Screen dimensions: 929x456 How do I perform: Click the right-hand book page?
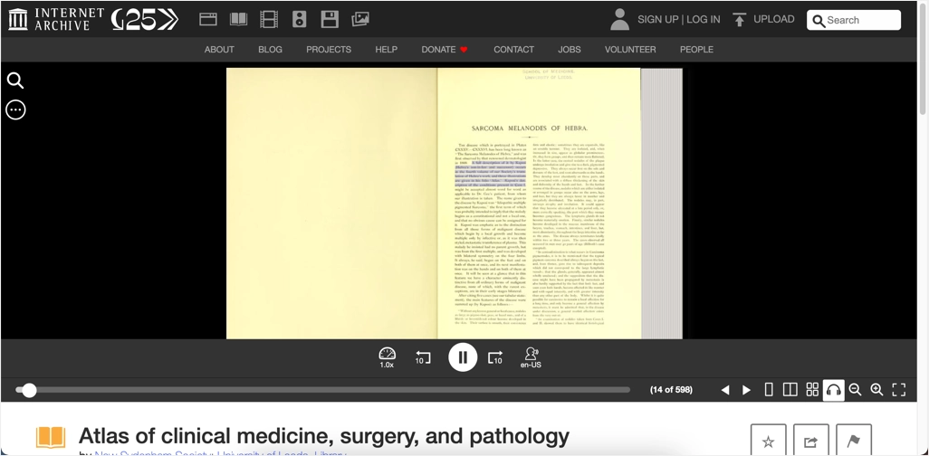(x=539, y=204)
